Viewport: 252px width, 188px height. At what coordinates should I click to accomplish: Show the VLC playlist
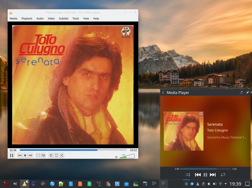point(51,155)
